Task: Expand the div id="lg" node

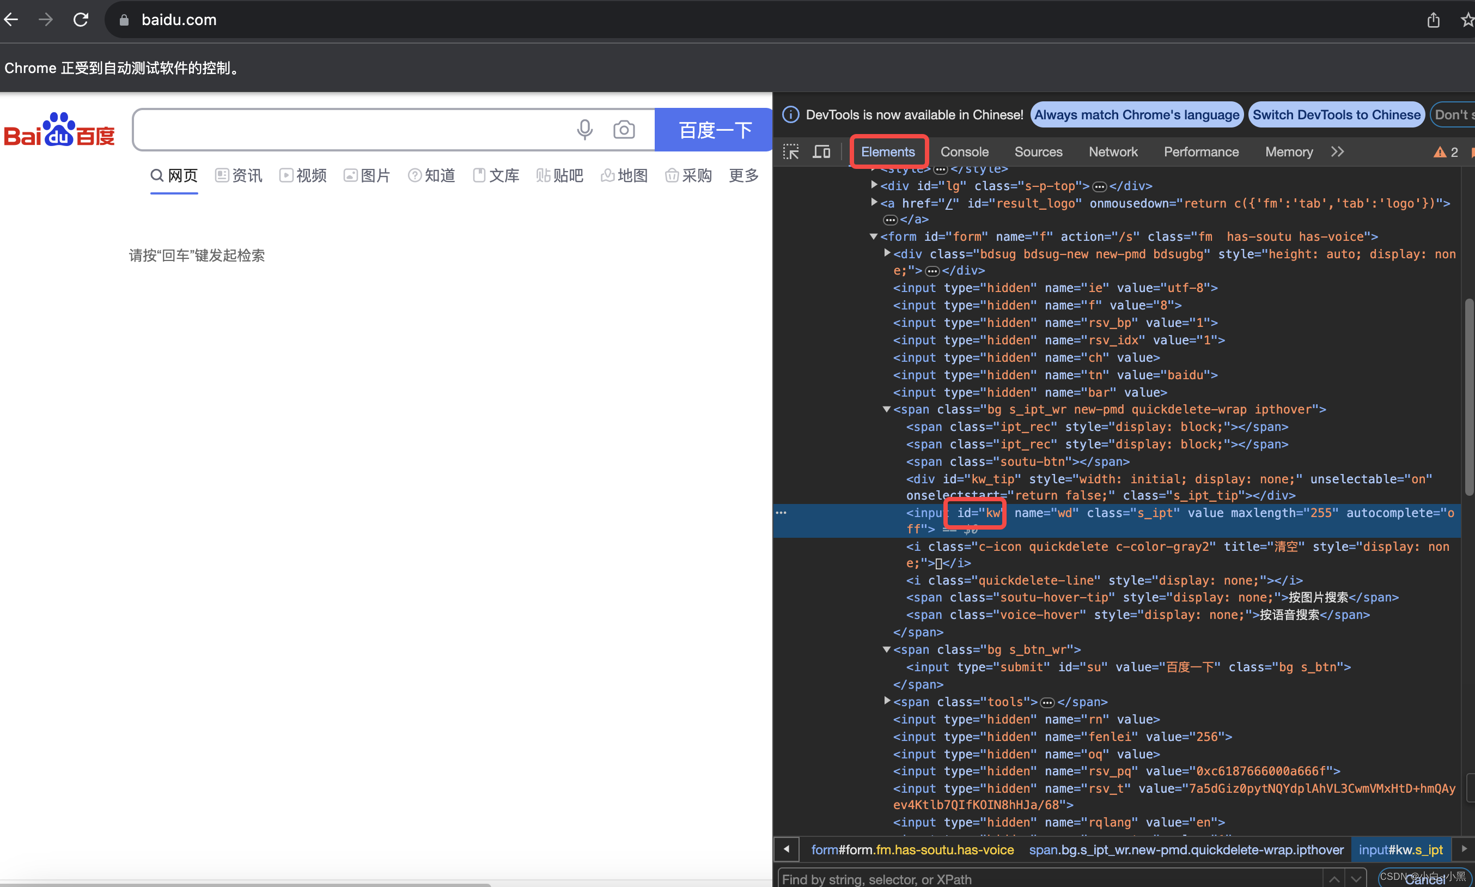Action: click(874, 185)
